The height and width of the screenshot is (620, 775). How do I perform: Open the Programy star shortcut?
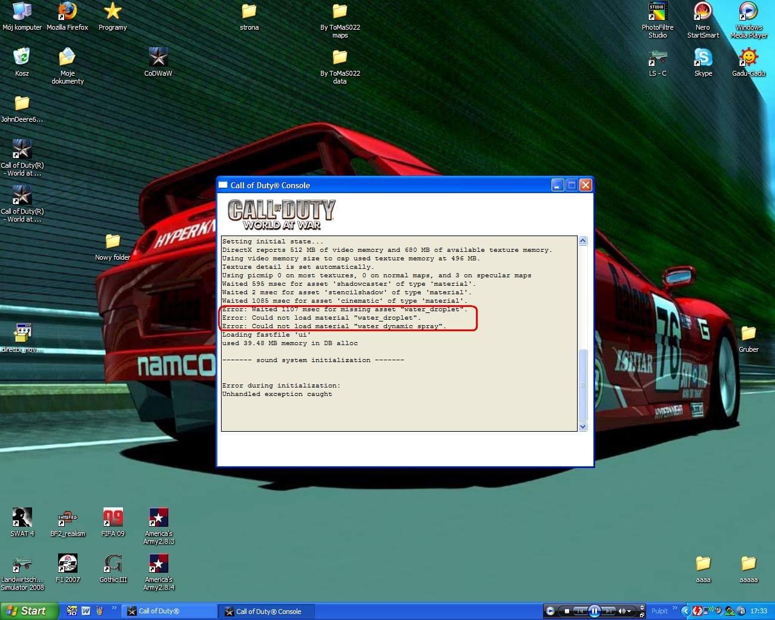tap(113, 16)
